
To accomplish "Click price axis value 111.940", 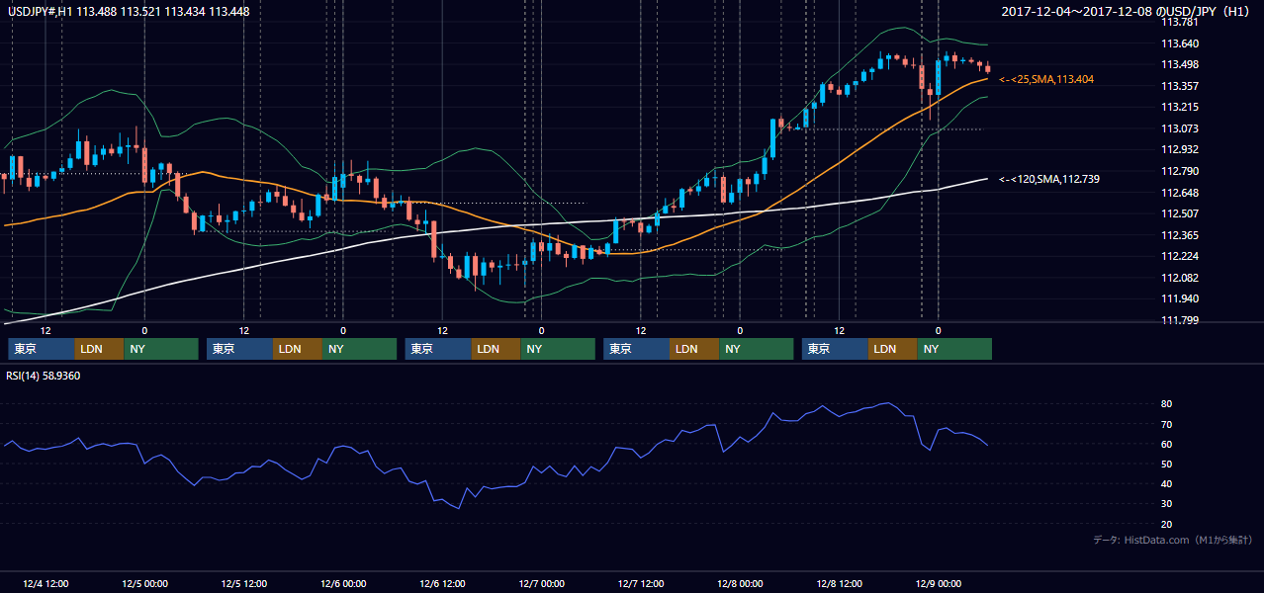I will 1179,298.
